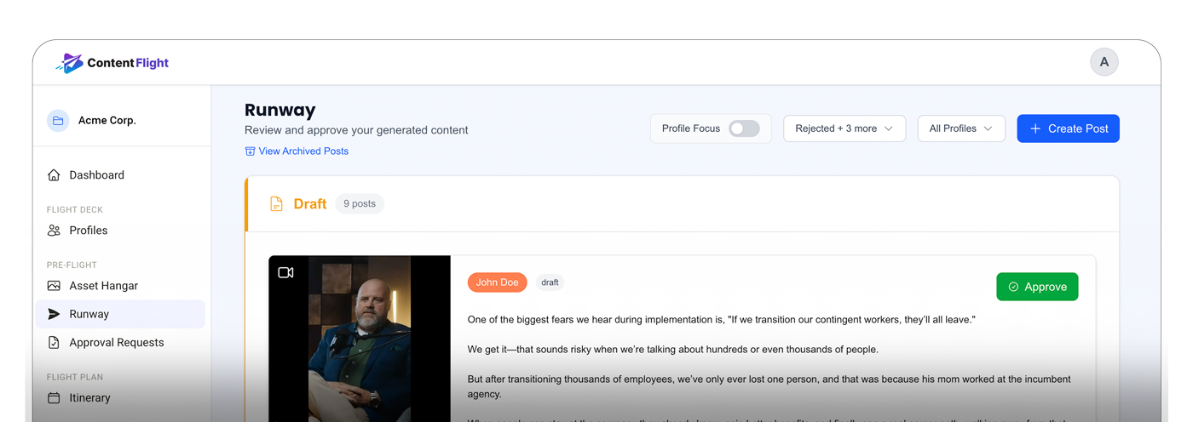Viewport: 1193px width, 422px height.
Task: Click the Acme Corp. folder icon
Action: pos(58,121)
